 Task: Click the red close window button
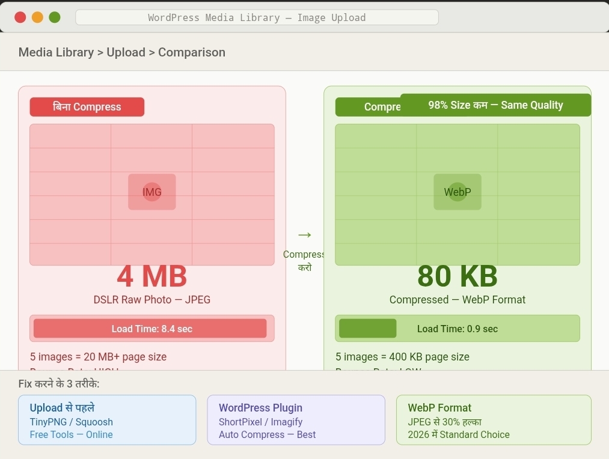(20, 17)
